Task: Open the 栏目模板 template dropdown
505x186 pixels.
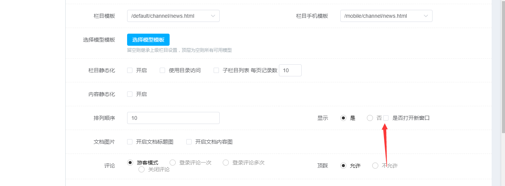Action: pos(173,16)
